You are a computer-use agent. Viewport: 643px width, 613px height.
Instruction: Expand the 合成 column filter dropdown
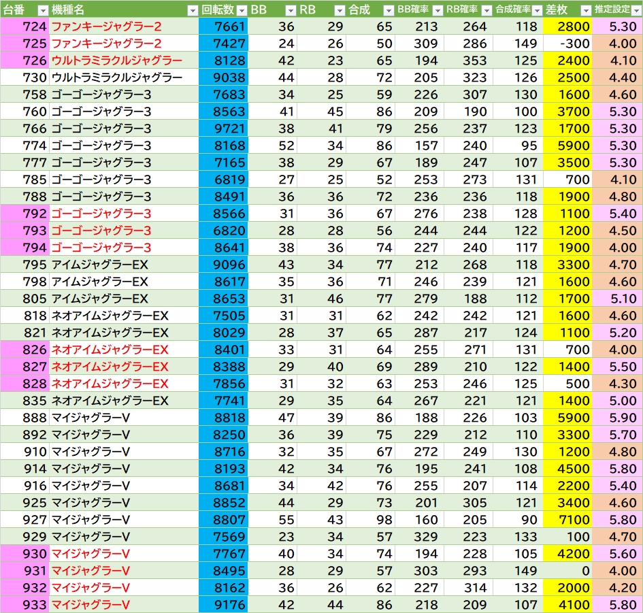click(389, 10)
